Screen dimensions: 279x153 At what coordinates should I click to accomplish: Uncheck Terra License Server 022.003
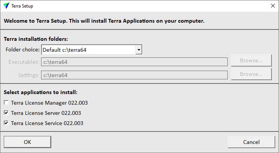click(6, 113)
